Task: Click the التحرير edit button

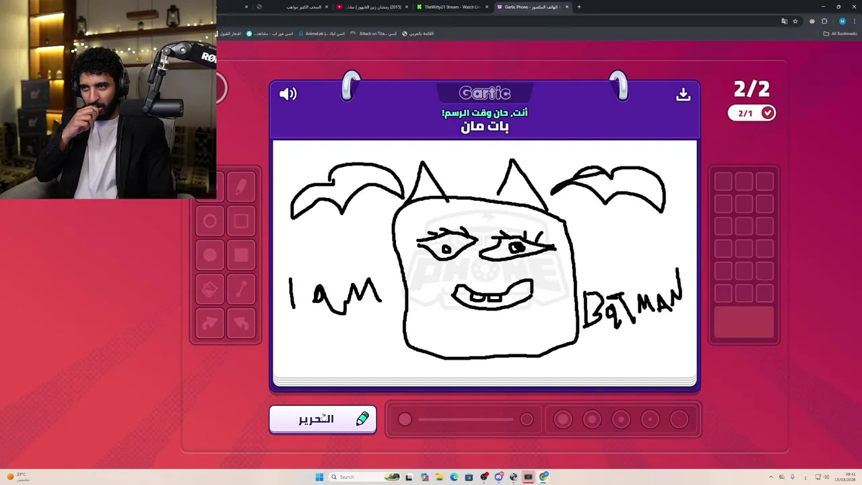Action: [x=323, y=419]
